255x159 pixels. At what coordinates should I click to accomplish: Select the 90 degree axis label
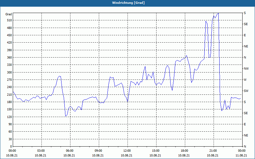pos(10,124)
